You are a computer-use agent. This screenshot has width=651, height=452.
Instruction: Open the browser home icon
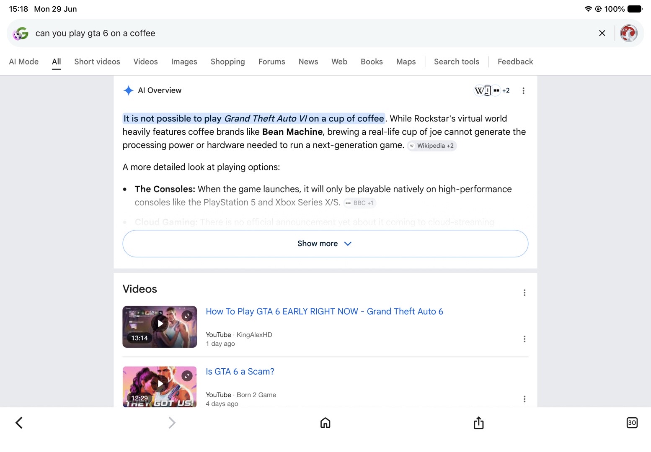pyautogui.click(x=325, y=423)
